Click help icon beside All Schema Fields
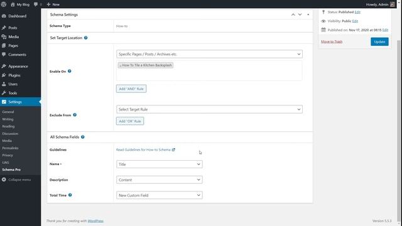Image resolution: width=402 pixels, height=226 pixels. pos(83,137)
